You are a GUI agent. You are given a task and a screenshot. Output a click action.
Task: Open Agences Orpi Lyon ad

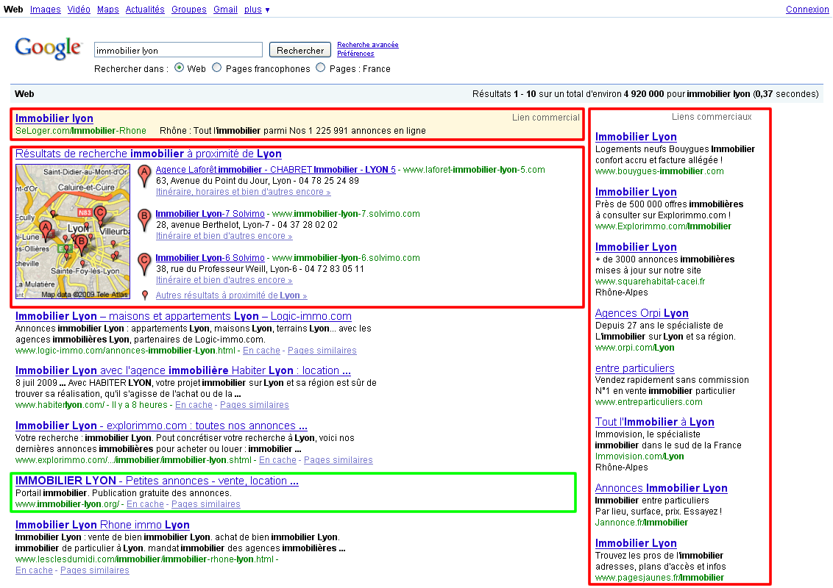pyautogui.click(x=642, y=314)
